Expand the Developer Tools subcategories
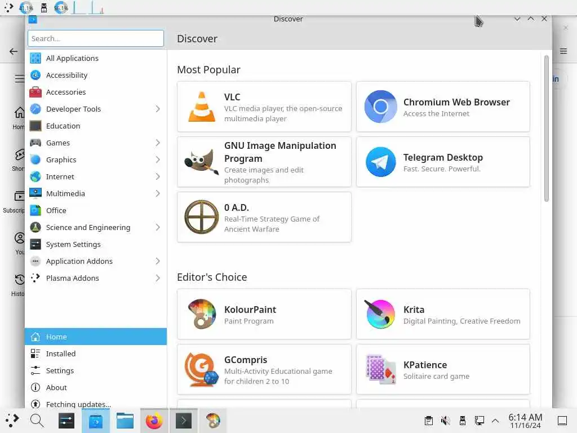This screenshot has height=433, width=577. (158, 109)
